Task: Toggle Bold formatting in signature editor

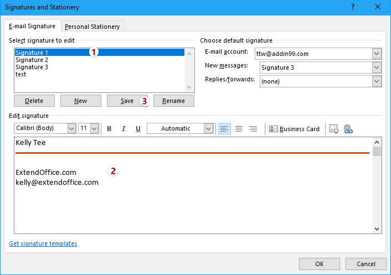Action: click(x=109, y=129)
